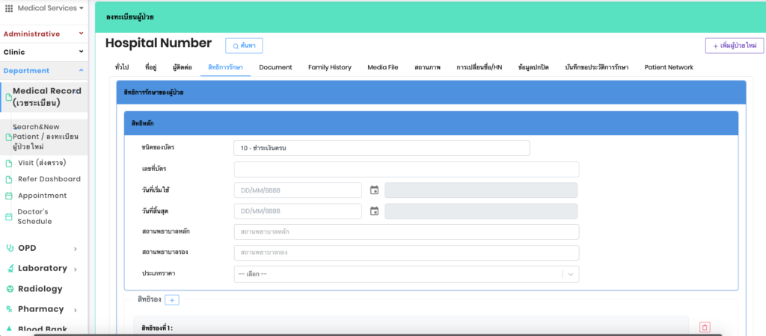Open the ประเภทราคา dropdown
The image size is (766, 336).
(x=406, y=274)
